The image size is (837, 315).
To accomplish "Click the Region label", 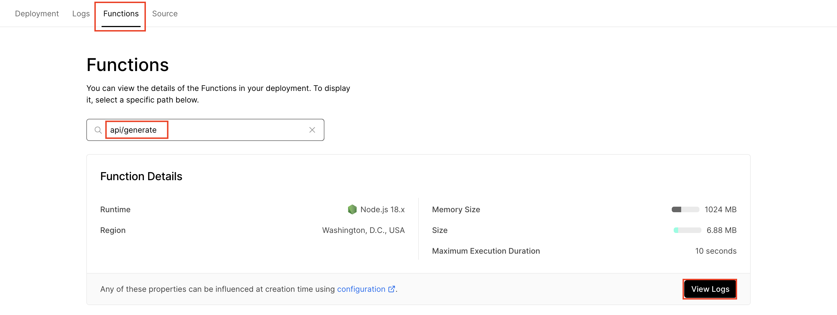I will (113, 230).
